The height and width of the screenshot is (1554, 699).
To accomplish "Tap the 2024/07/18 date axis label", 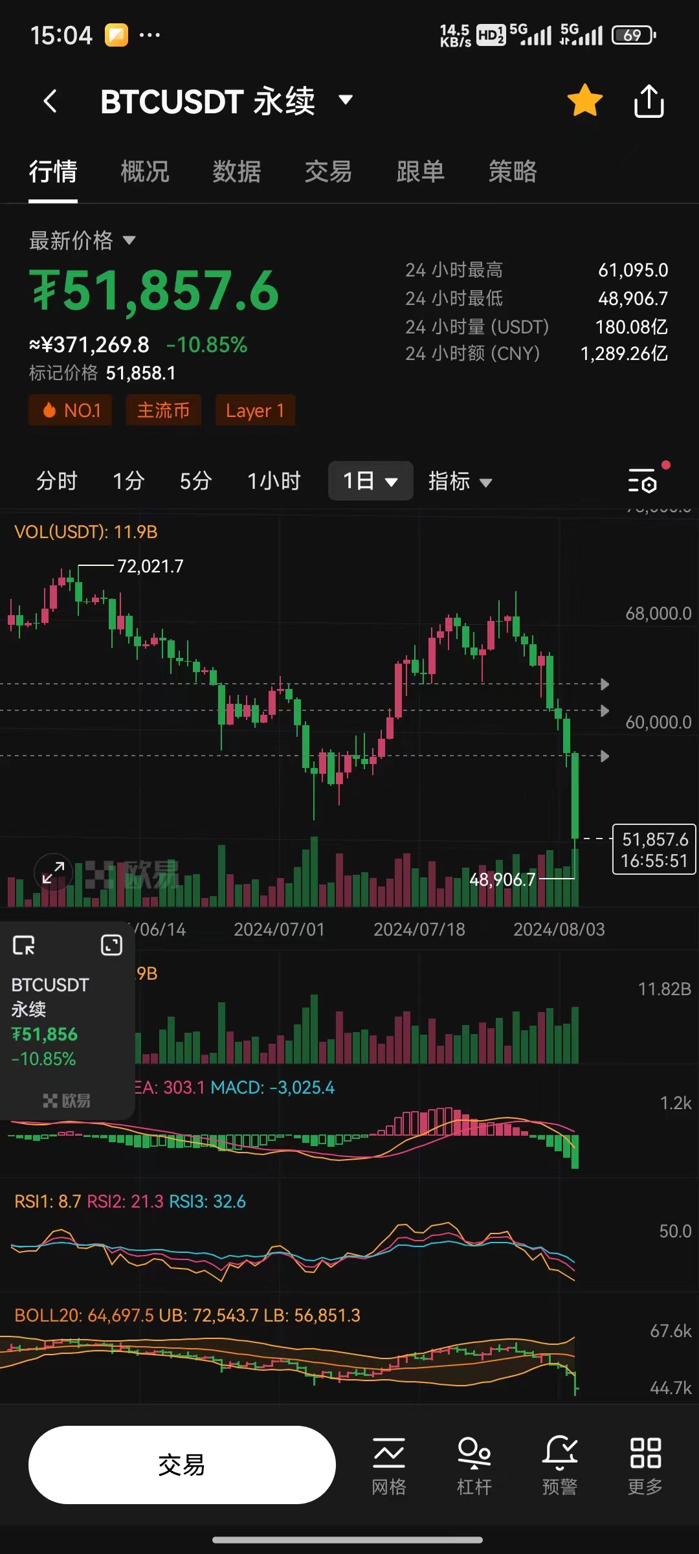I will pos(419,930).
